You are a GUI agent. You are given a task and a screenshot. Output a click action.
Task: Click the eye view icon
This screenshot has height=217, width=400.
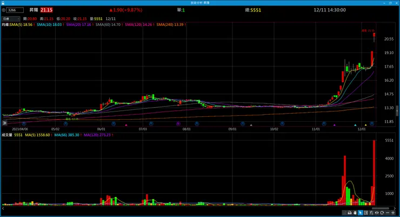pos(377,213)
